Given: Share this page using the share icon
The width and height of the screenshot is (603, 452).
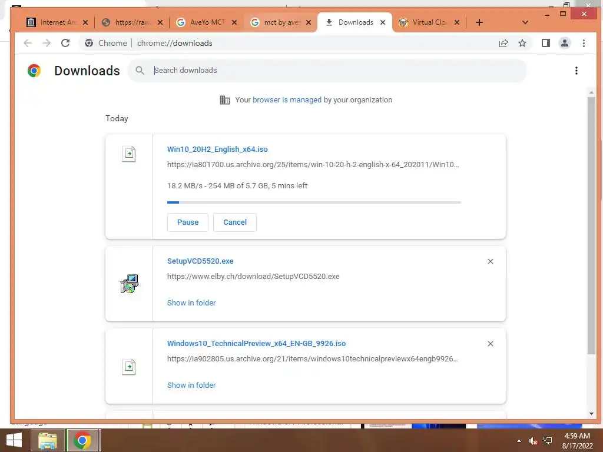Looking at the screenshot, I should 503,43.
